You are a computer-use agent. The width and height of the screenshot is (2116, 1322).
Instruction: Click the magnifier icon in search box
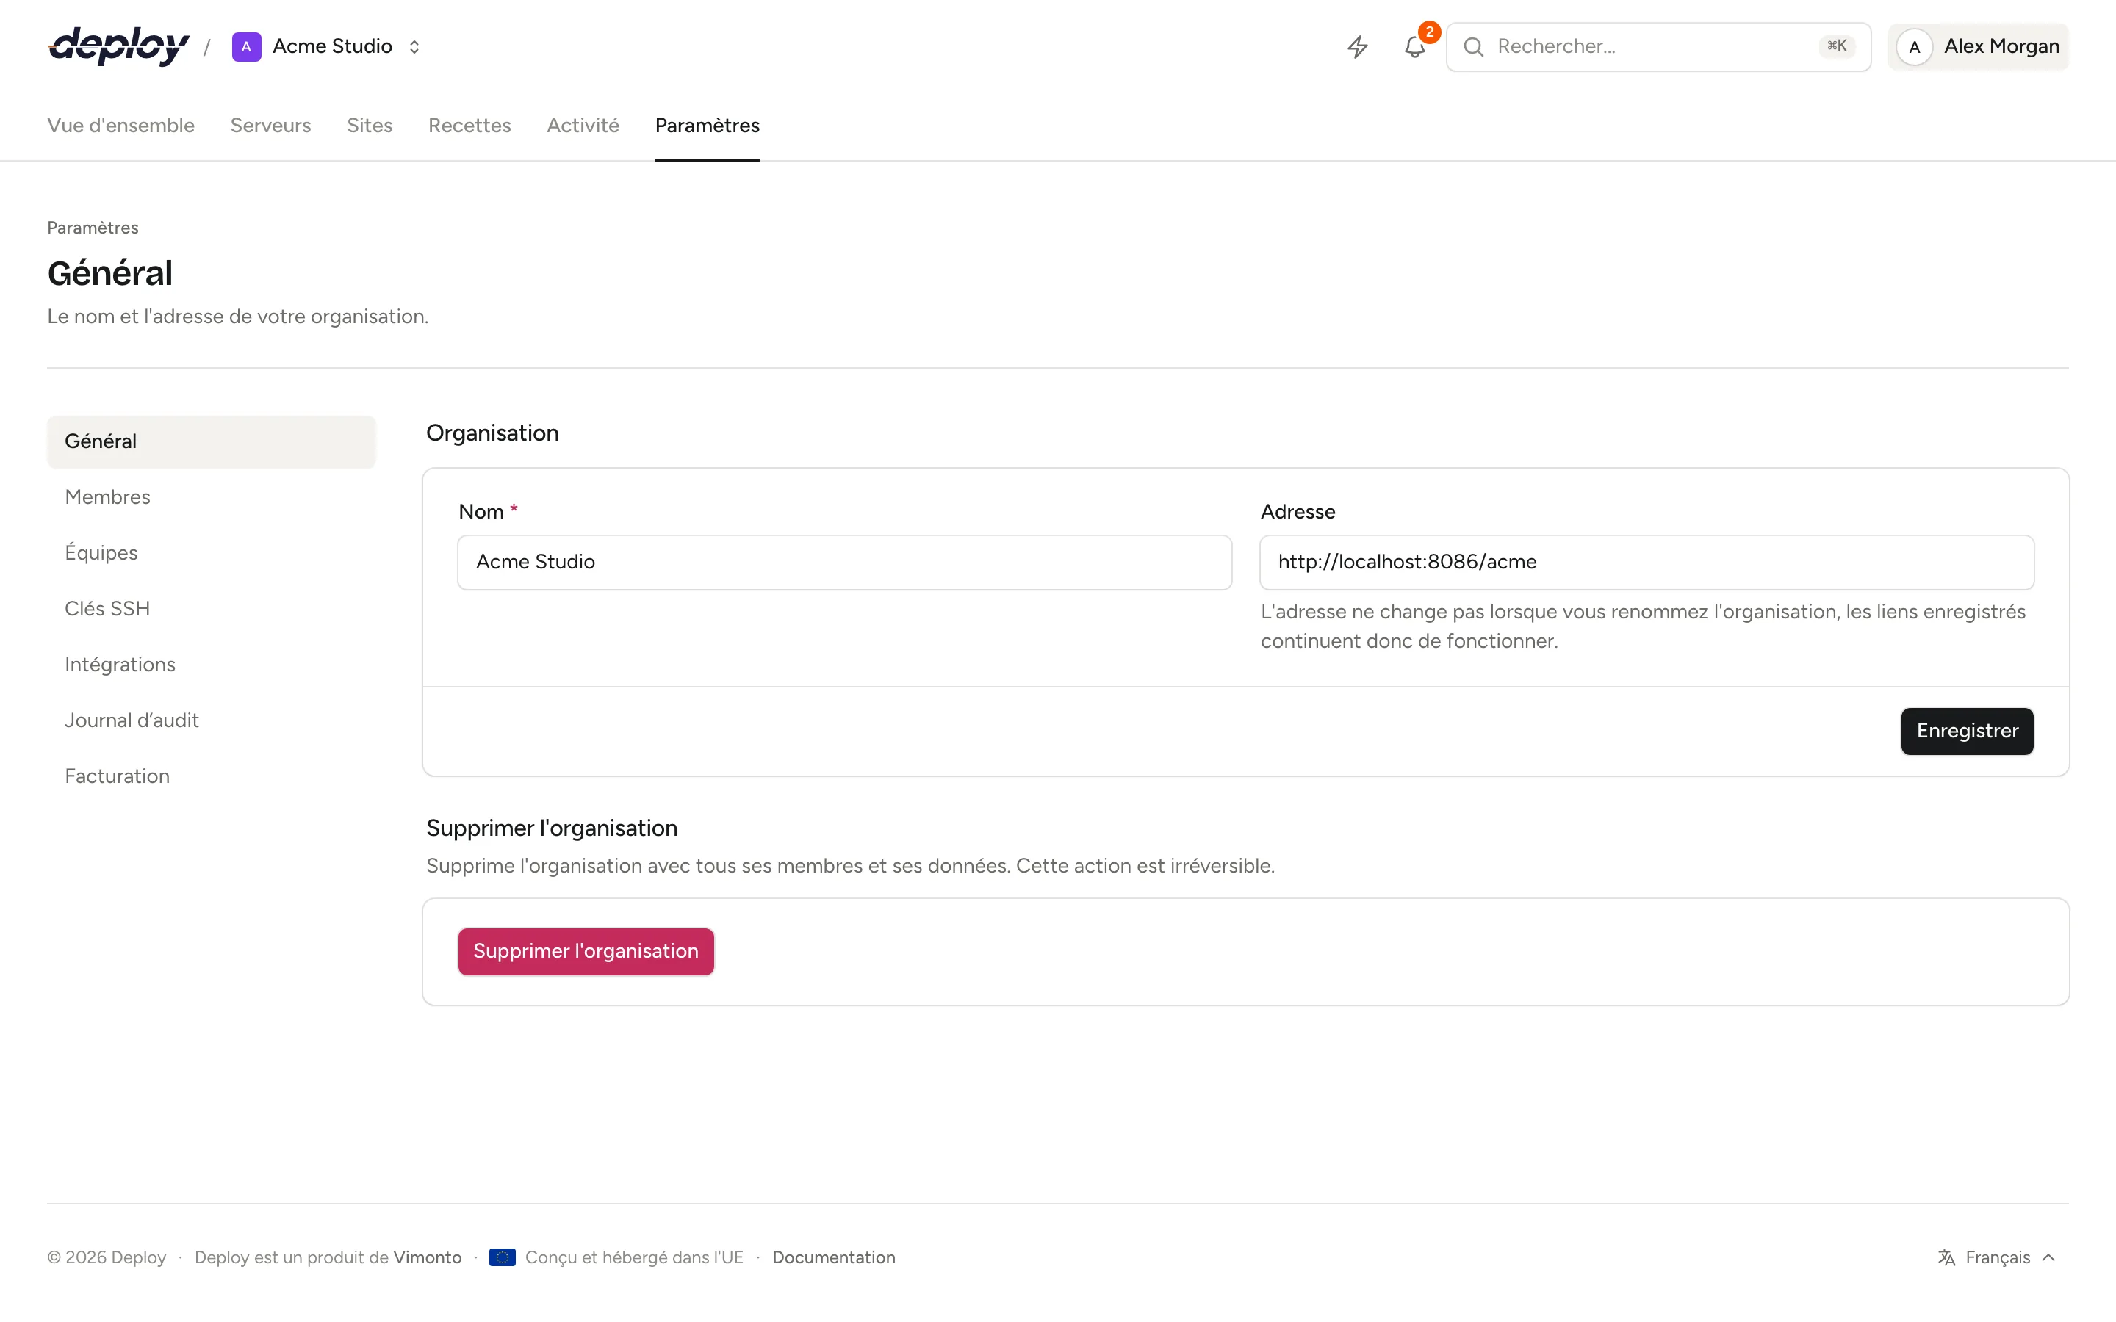(1473, 46)
